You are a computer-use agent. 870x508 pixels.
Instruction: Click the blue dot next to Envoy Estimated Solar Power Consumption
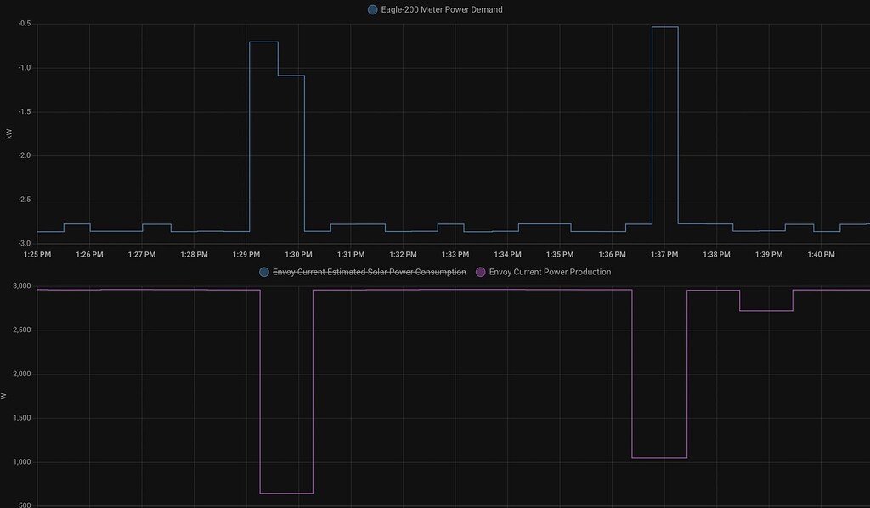(263, 272)
